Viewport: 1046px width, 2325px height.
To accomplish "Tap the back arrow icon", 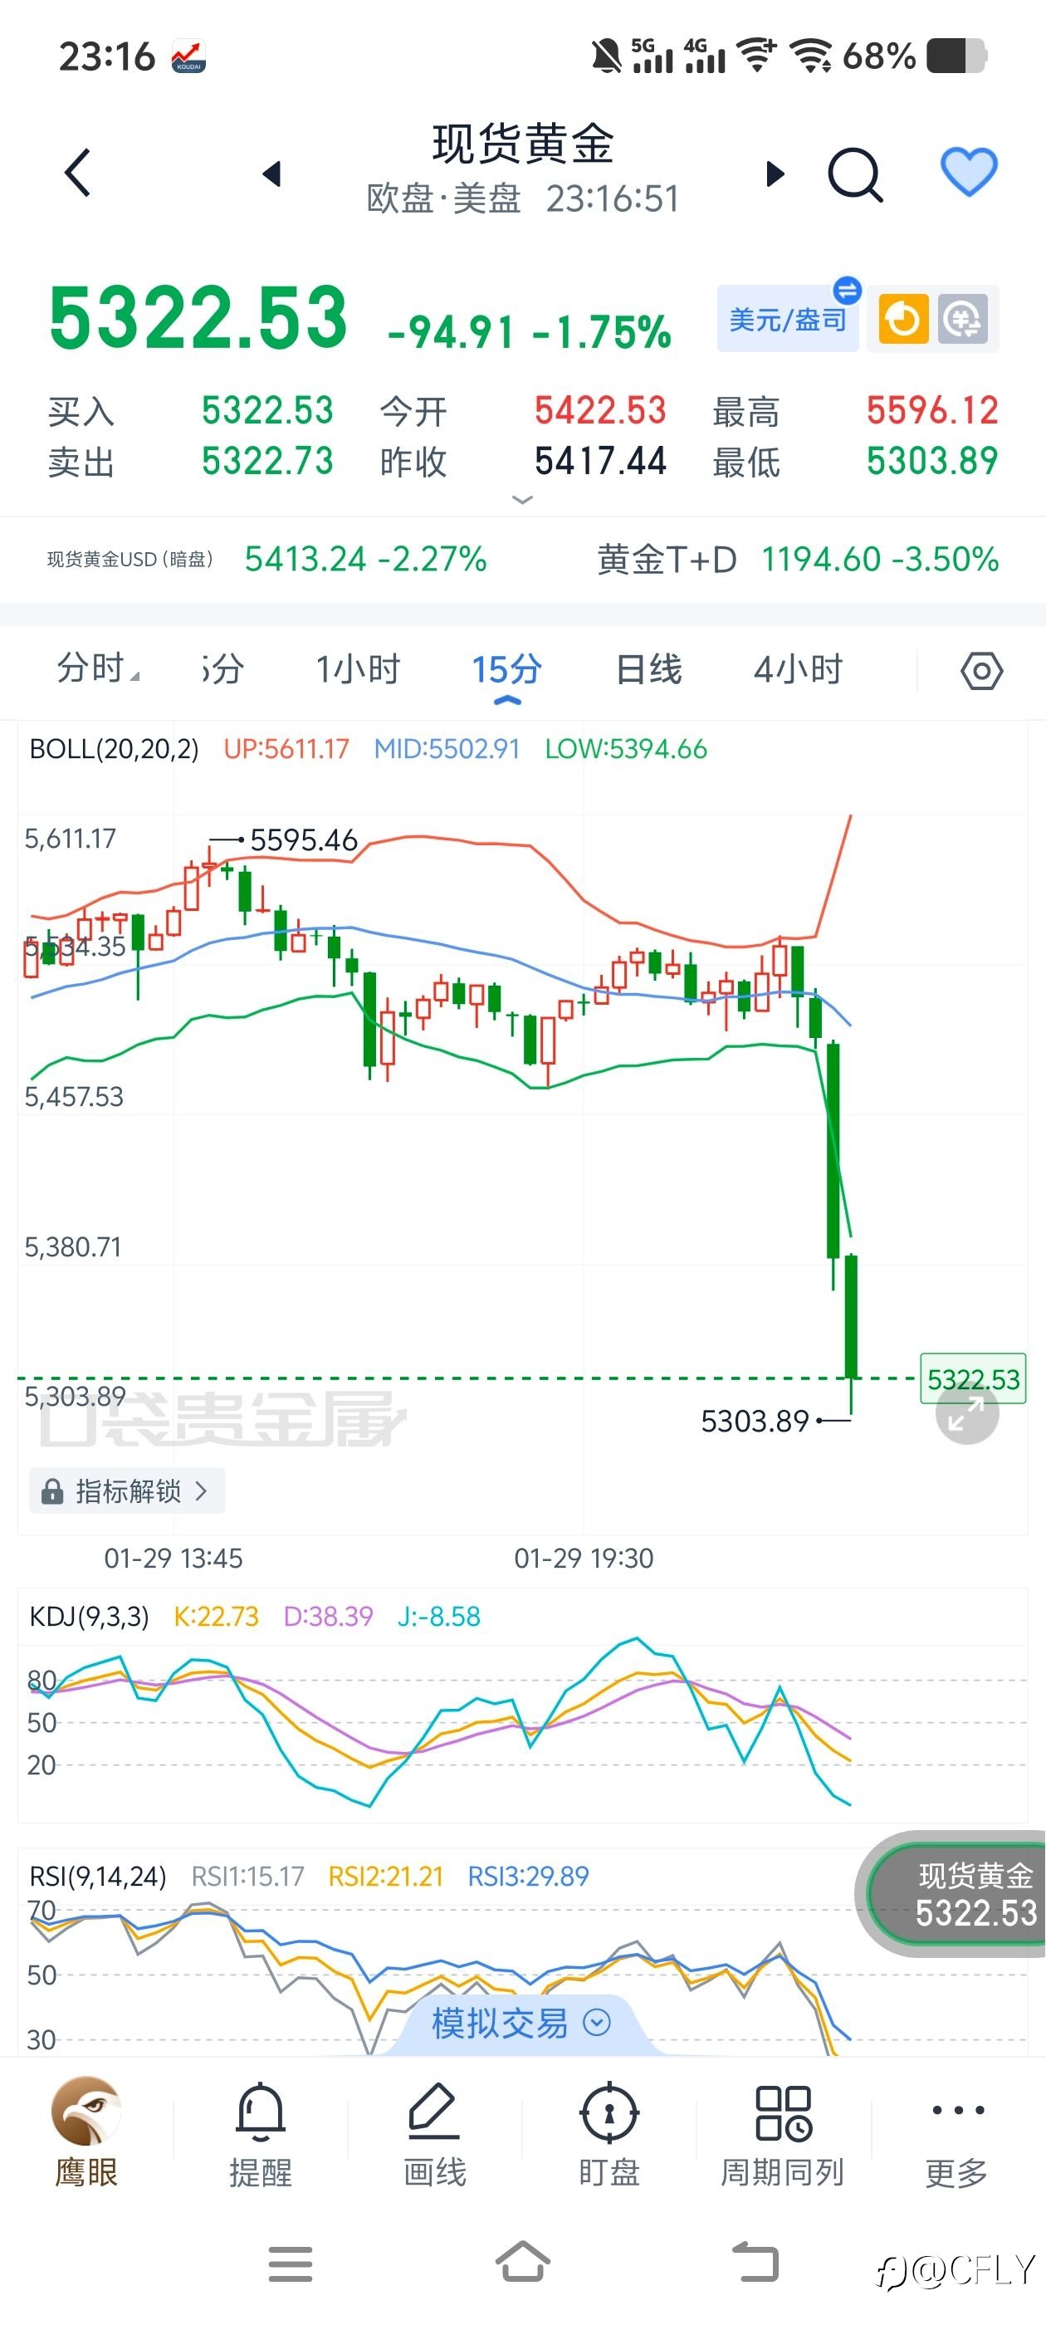I will (79, 173).
